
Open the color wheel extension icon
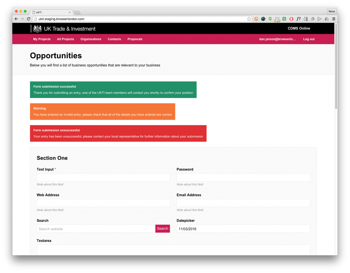[263, 19]
